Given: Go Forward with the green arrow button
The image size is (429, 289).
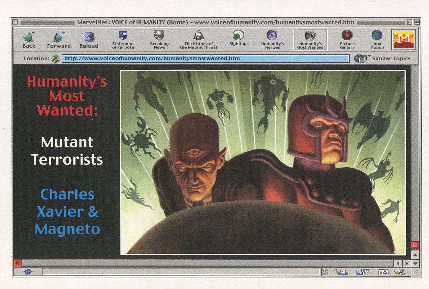Looking at the screenshot, I should coord(59,40).
